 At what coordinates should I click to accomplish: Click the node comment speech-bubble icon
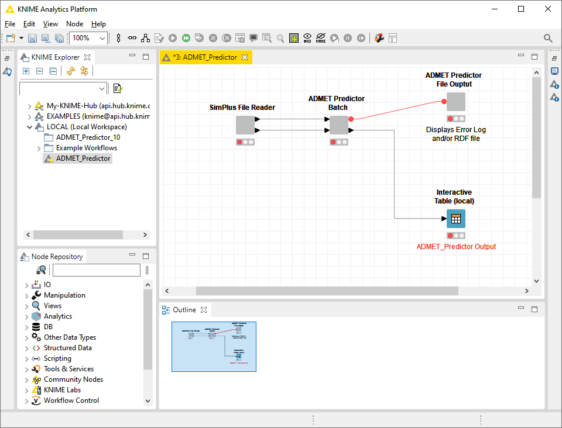[x=253, y=38]
